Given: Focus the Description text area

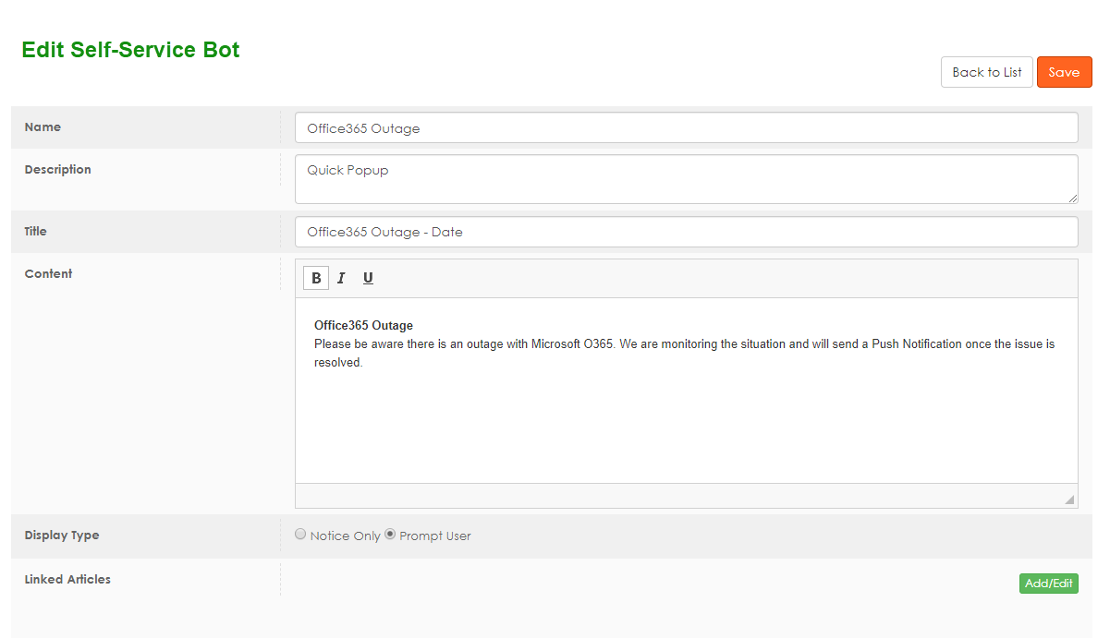Looking at the screenshot, I should click(x=686, y=179).
